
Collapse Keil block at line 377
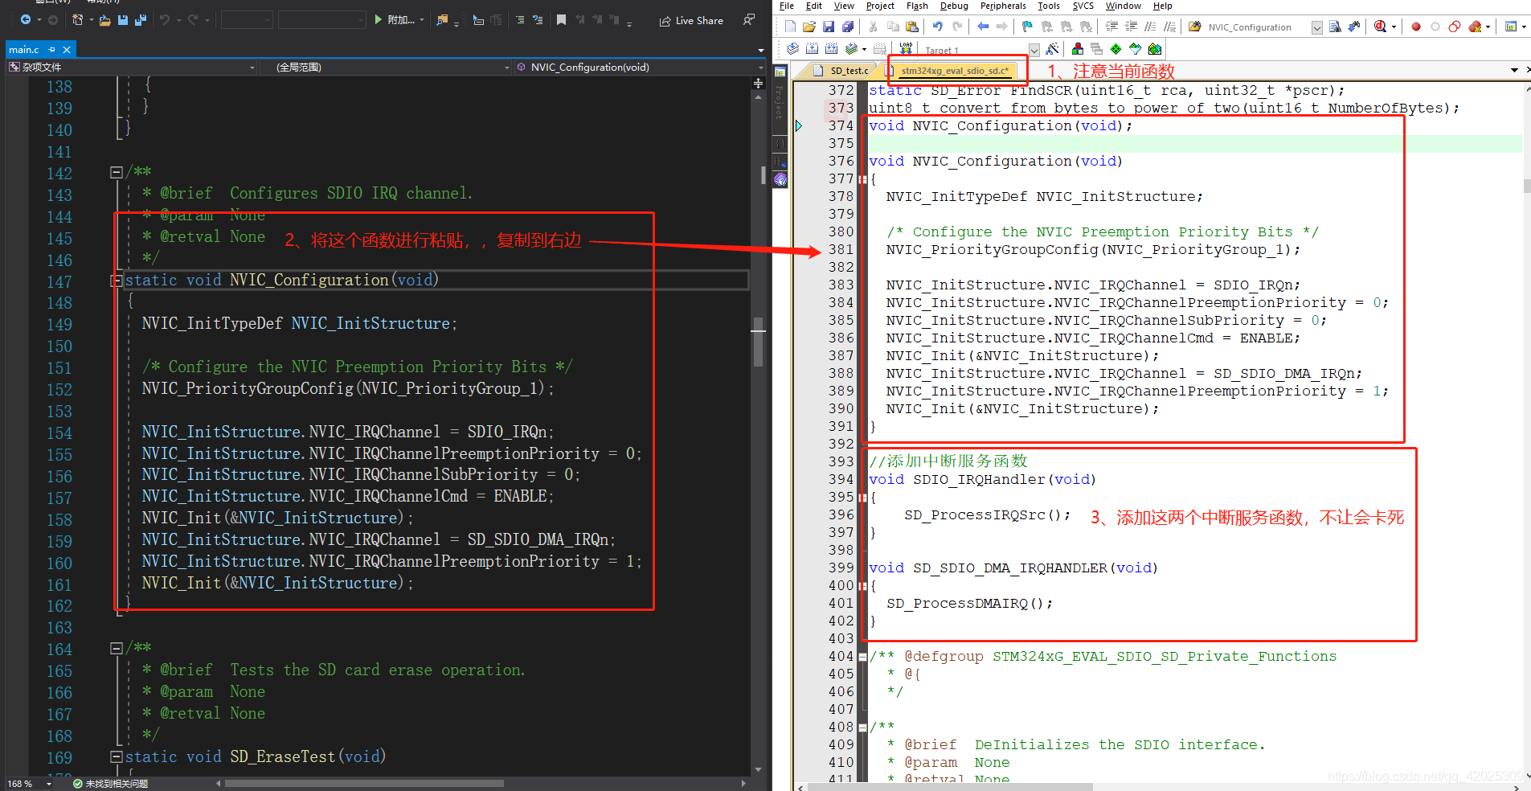pos(862,179)
